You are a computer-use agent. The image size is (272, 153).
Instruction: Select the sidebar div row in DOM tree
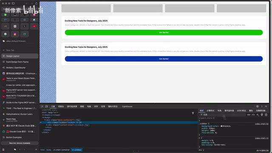click(119, 122)
